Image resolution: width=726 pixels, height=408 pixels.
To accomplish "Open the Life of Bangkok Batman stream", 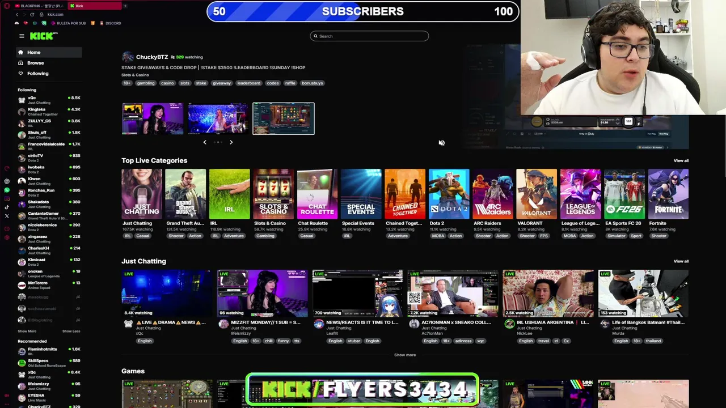I will click(643, 294).
